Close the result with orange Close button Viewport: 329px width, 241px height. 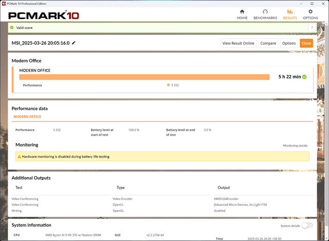[x=306, y=43]
